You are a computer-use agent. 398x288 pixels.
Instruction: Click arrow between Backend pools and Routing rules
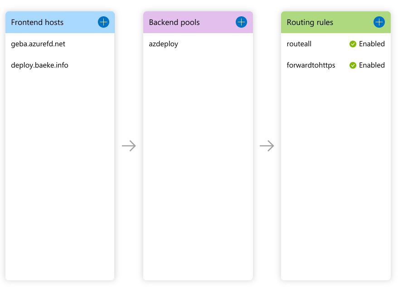[267, 146]
